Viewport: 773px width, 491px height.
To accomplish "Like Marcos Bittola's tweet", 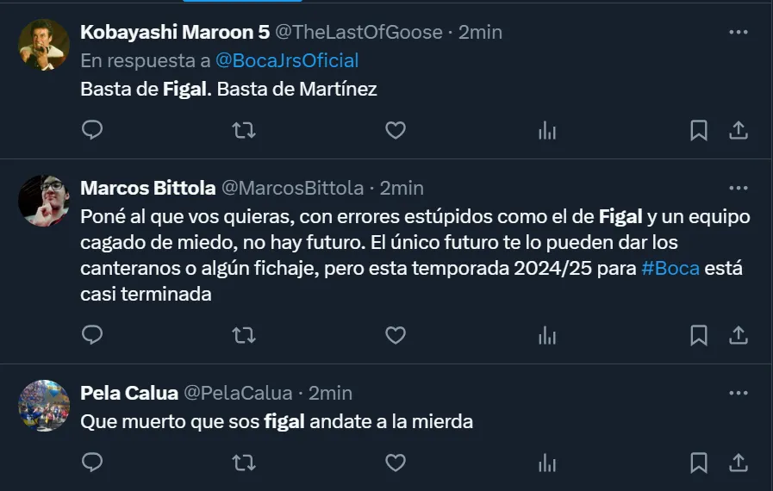I will tap(395, 335).
